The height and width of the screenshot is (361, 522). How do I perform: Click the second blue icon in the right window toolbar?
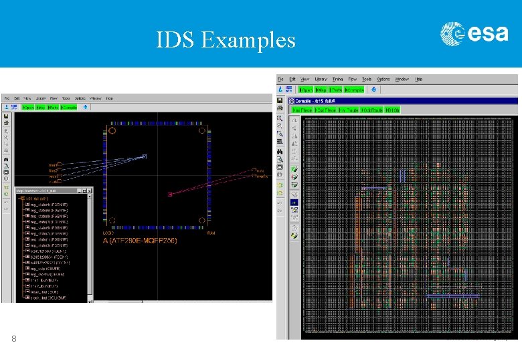pyautogui.click(x=288, y=89)
